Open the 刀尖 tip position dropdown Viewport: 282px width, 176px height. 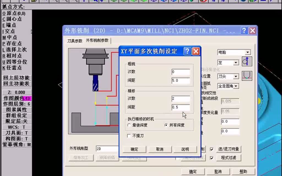pos(236,76)
